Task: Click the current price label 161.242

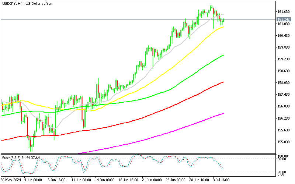Action: coord(284,20)
